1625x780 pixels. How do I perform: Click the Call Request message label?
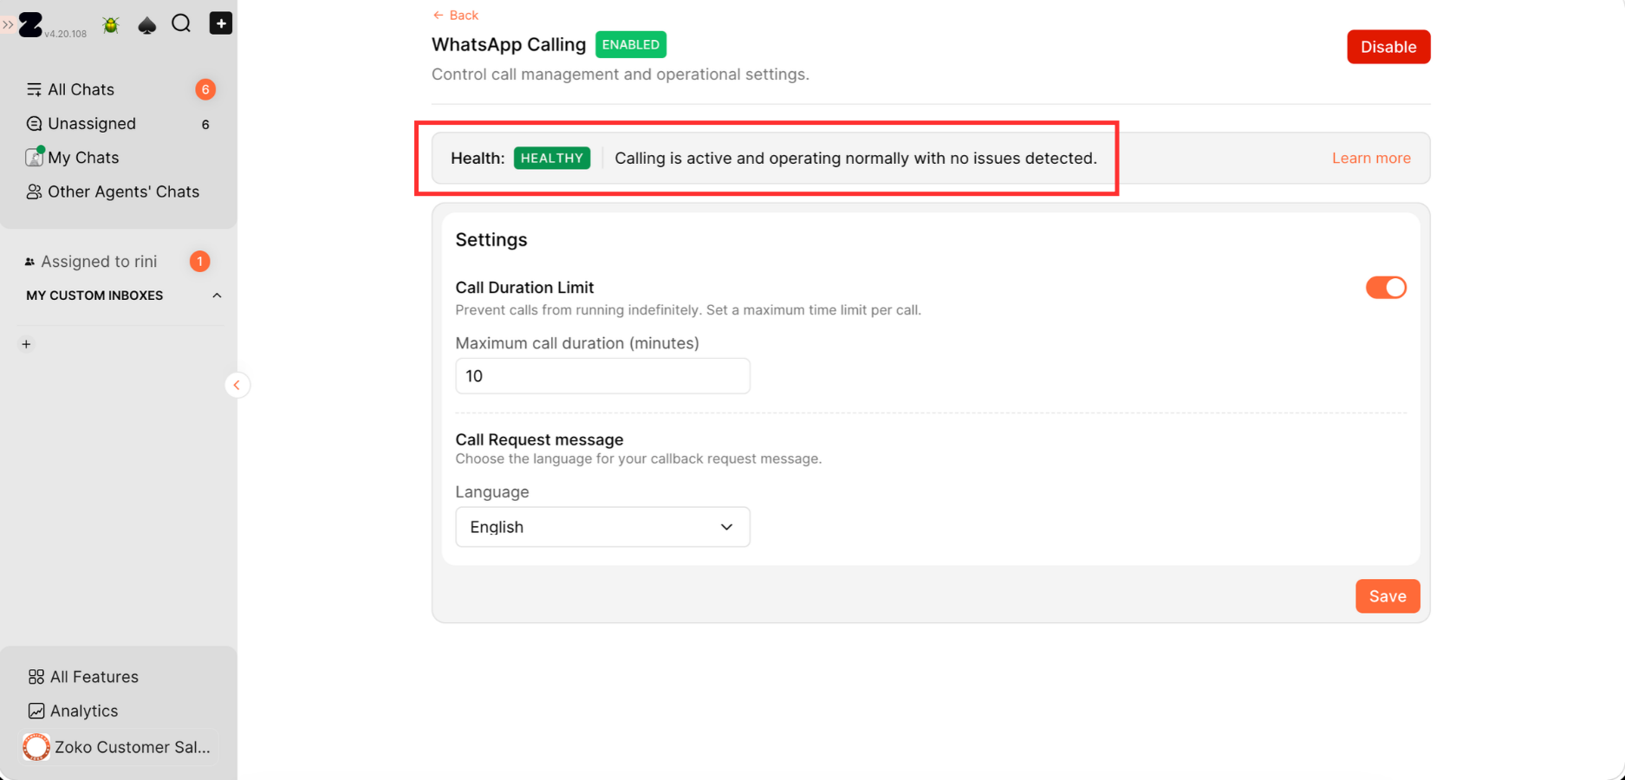tap(539, 439)
